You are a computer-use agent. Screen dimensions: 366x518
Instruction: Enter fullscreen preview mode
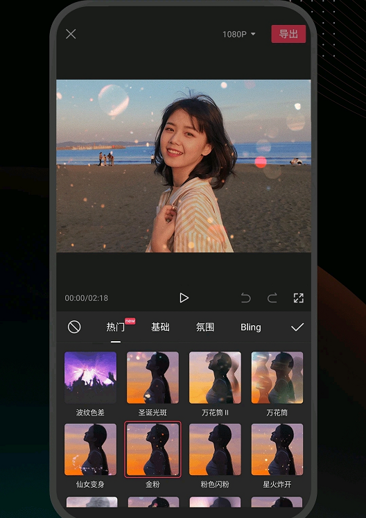tap(299, 298)
